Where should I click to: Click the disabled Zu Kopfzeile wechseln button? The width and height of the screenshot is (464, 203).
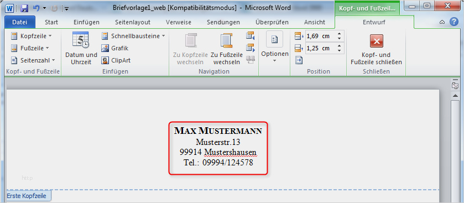tap(191, 49)
